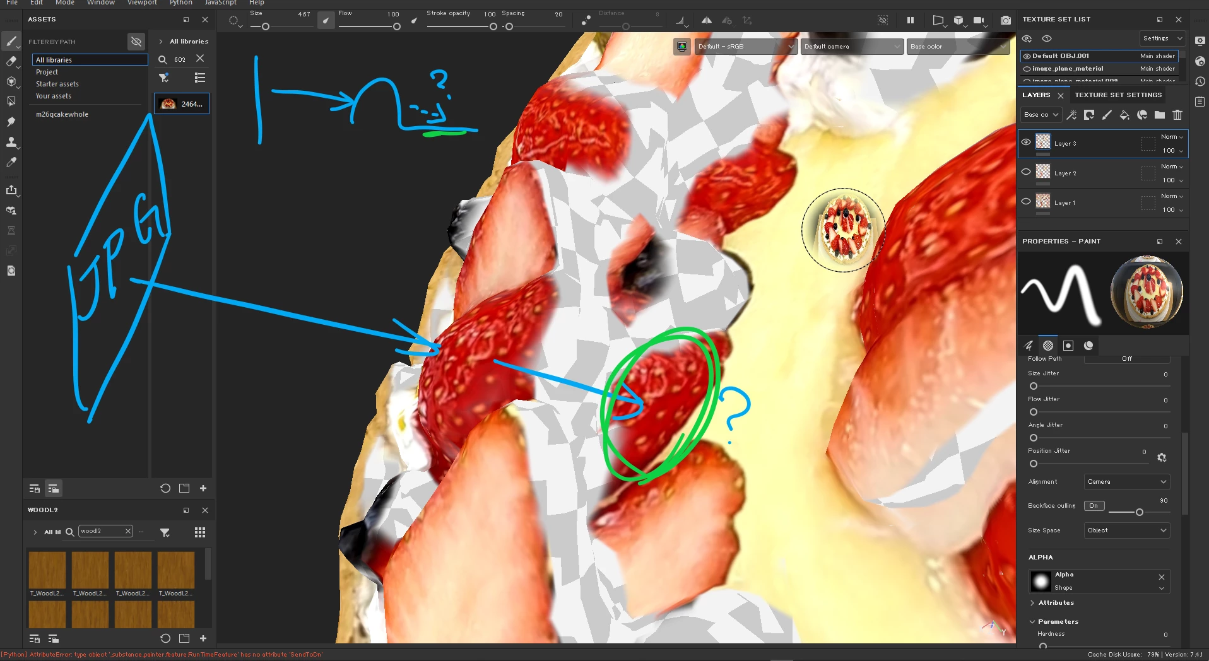Image resolution: width=1209 pixels, height=661 pixels.
Task: Toggle the Filter by Path hide button
Action: (x=136, y=42)
